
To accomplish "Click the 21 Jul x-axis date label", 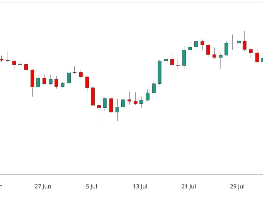I will (189, 186).
